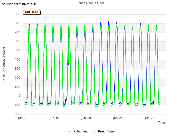Click the 400 y-axis tick label
Screen dimensions: 183x137
[17, 59]
